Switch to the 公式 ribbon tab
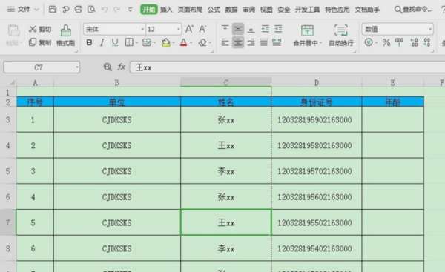This screenshot has width=445, height=272. point(214,10)
